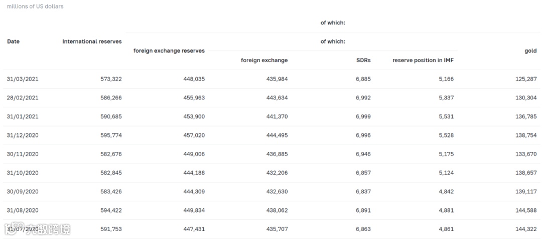Image resolution: width=542 pixels, height=239 pixels.
Task: Click the Date column header
Action: [14, 41]
